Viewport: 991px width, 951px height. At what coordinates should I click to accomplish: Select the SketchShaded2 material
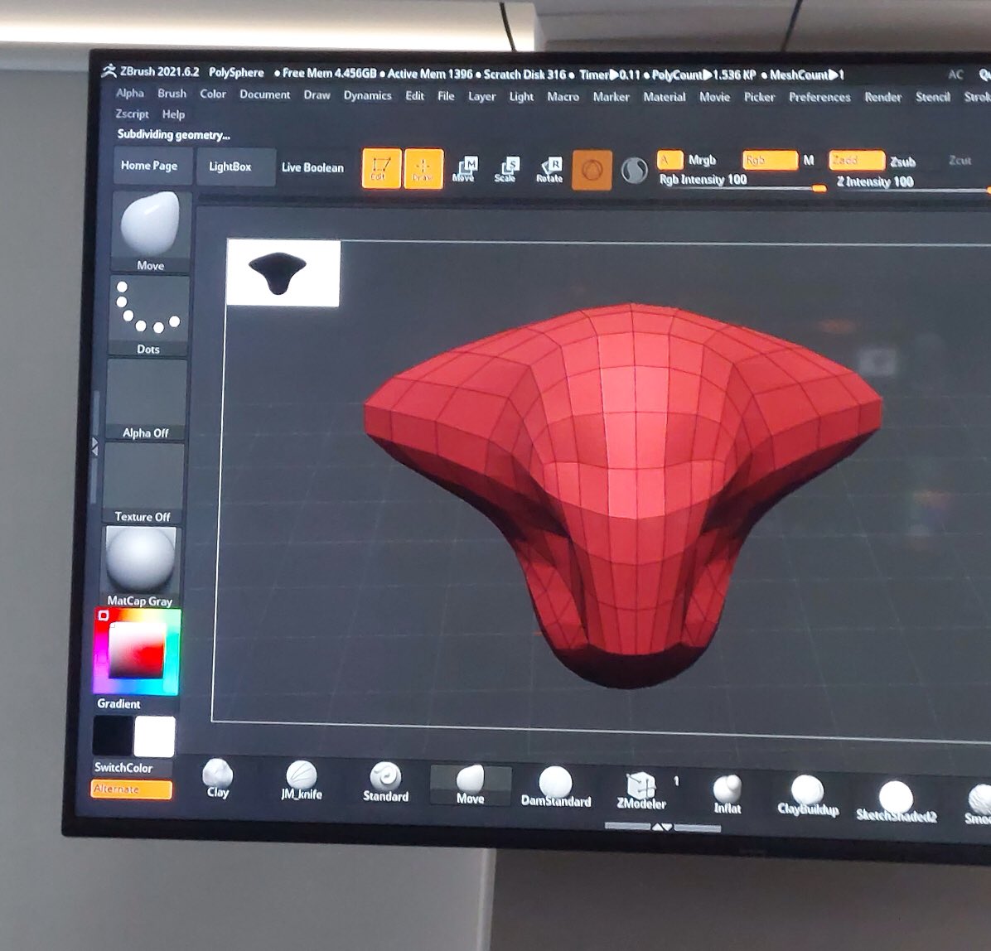(897, 801)
